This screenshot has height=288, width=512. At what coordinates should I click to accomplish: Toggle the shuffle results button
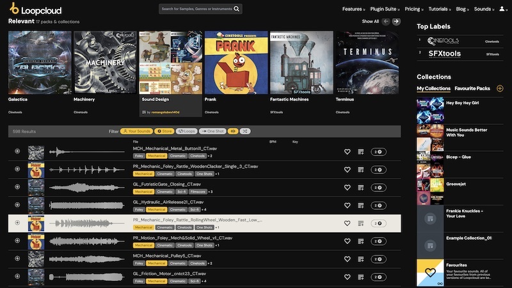pos(245,131)
